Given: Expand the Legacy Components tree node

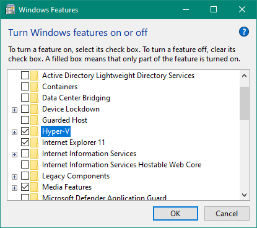Looking at the screenshot, I should coord(14,177).
